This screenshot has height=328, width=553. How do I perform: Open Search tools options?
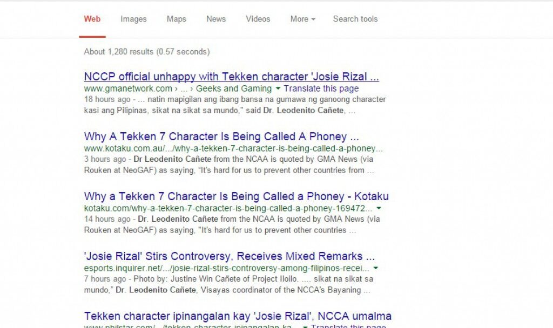point(355,19)
